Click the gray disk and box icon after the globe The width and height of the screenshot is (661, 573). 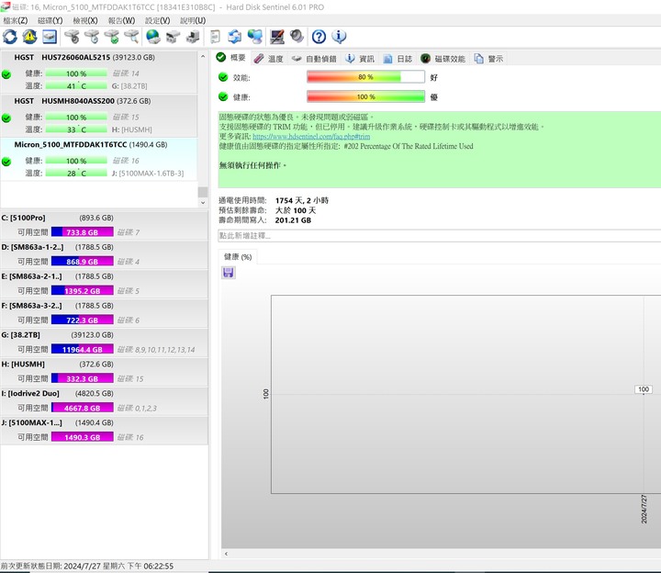pyautogui.click(x=173, y=37)
